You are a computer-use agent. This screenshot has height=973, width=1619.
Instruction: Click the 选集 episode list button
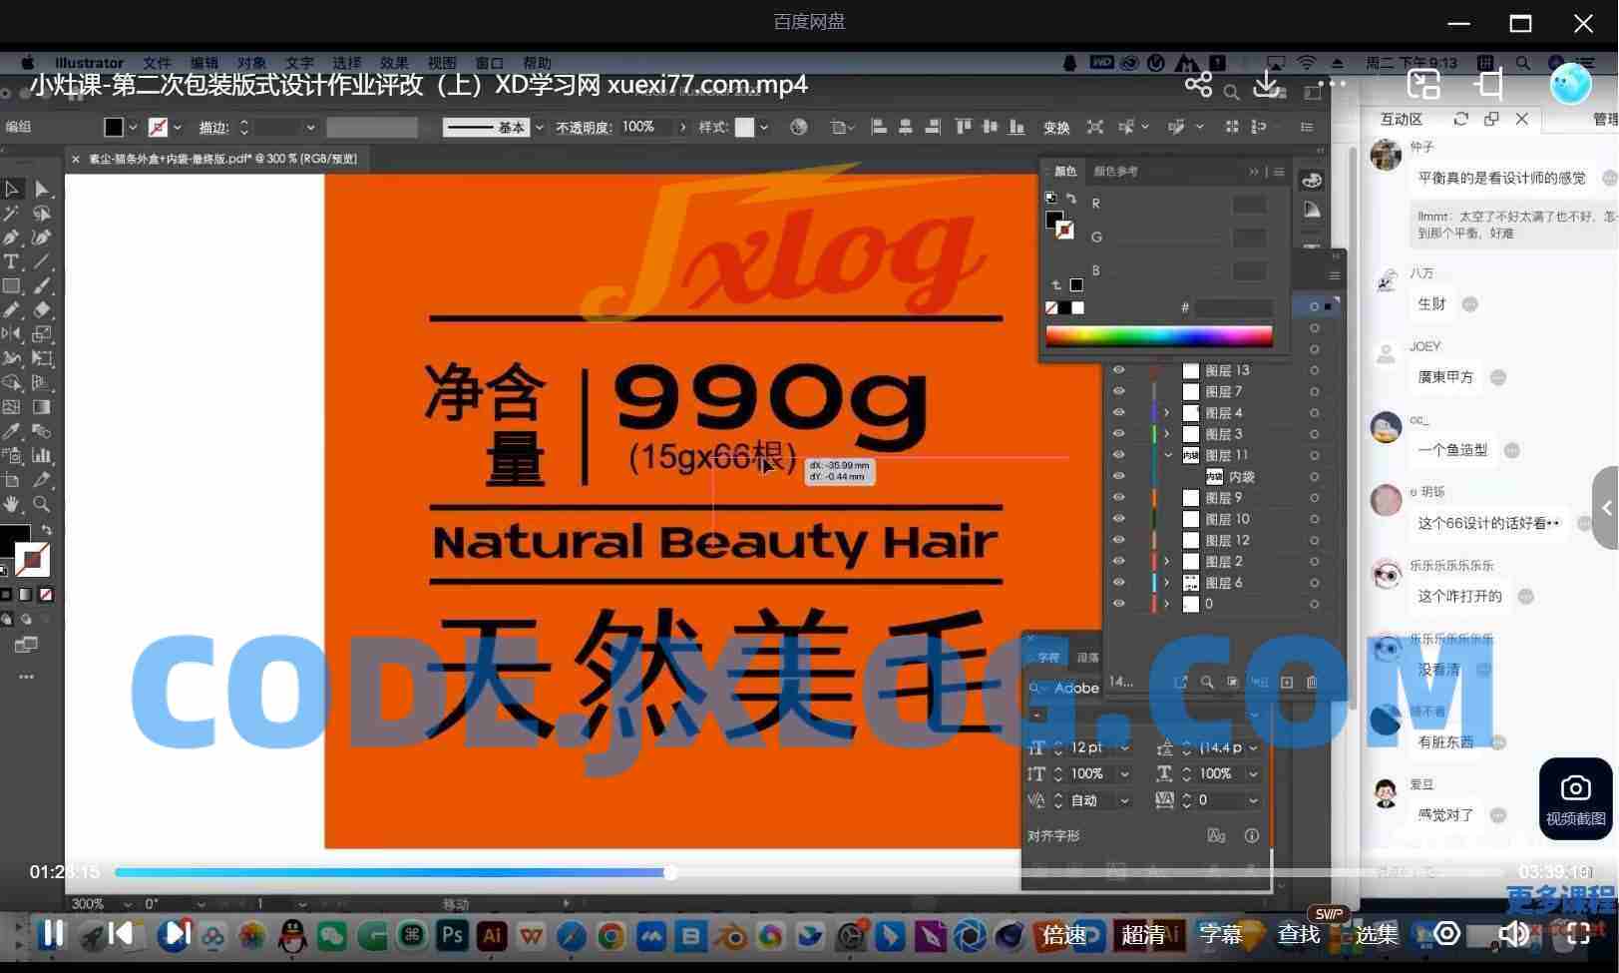[x=1377, y=935]
